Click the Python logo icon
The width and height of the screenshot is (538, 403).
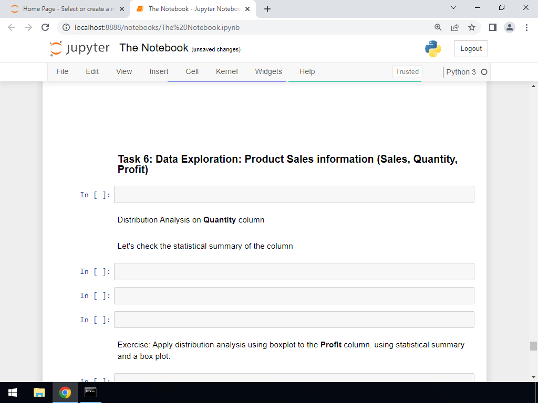click(x=433, y=49)
